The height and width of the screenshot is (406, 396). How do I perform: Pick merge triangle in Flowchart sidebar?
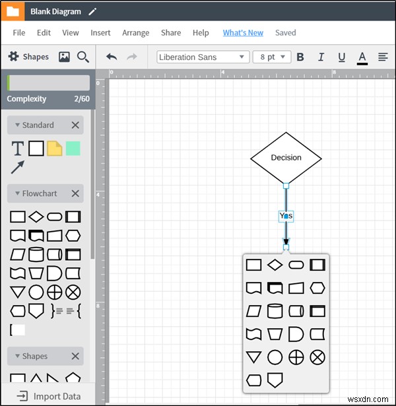(x=18, y=292)
